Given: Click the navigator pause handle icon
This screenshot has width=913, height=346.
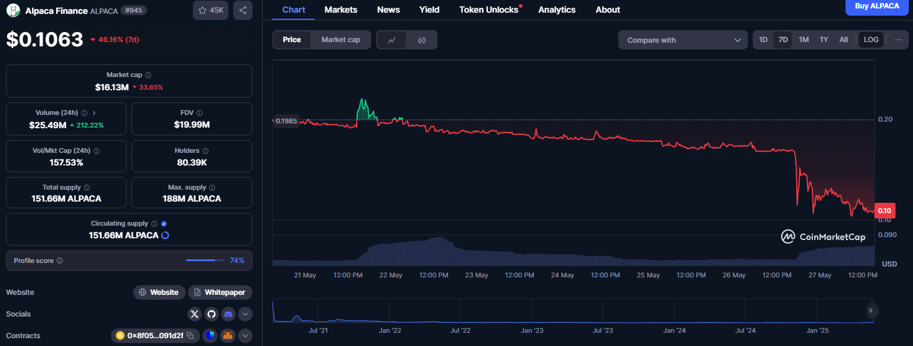Looking at the screenshot, I should 870,310.
